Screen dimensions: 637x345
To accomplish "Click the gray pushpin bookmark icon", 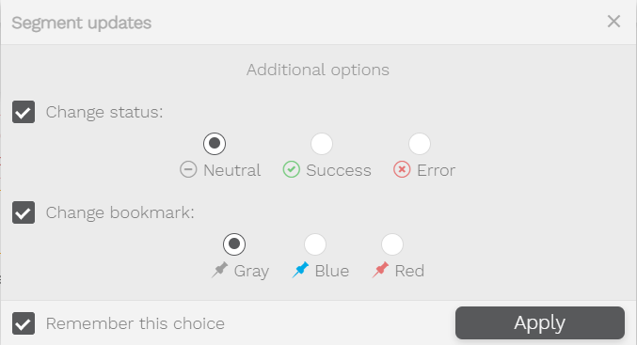I will 220,270.
